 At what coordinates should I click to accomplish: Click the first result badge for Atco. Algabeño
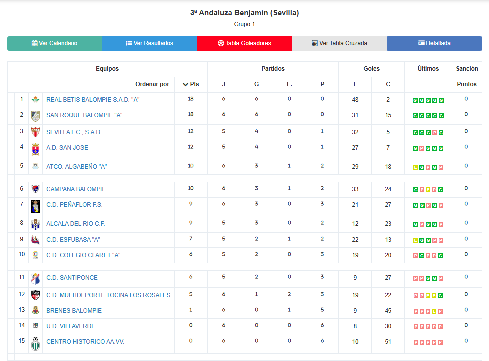pyautogui.click(x=415, y=168)
